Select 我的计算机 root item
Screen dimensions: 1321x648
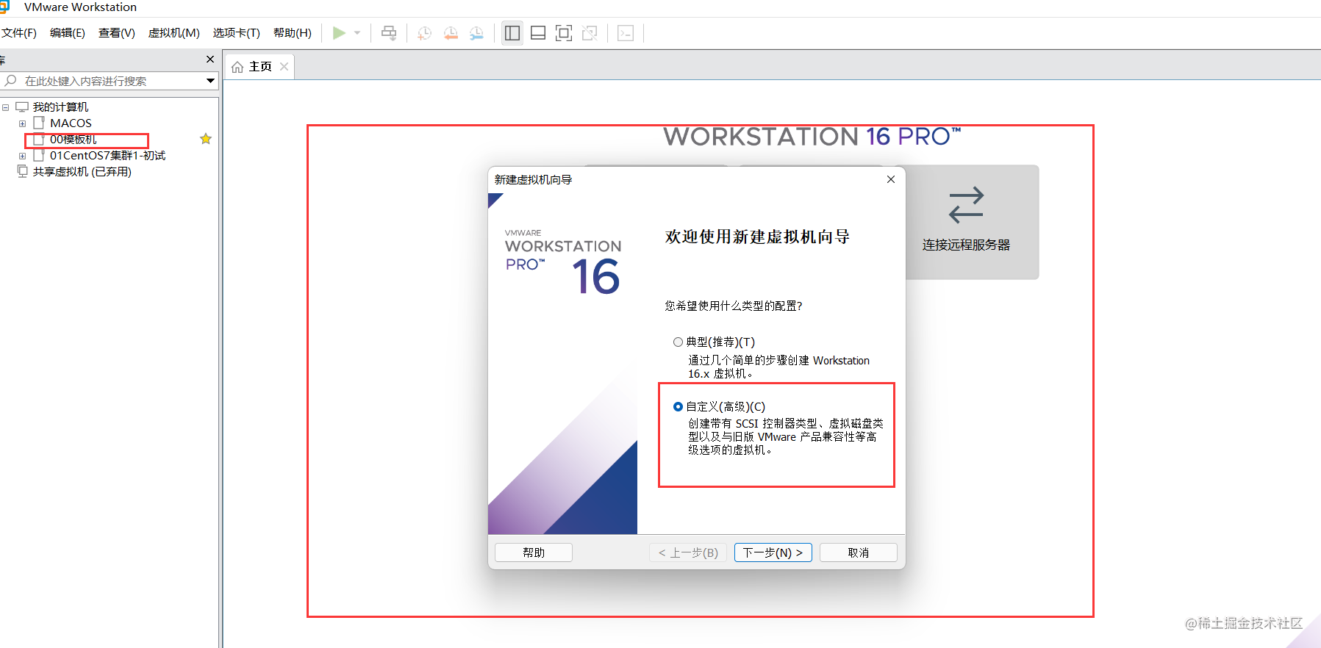60,107
